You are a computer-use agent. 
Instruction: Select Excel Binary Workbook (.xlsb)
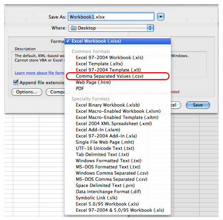click(x=118, y=105)
